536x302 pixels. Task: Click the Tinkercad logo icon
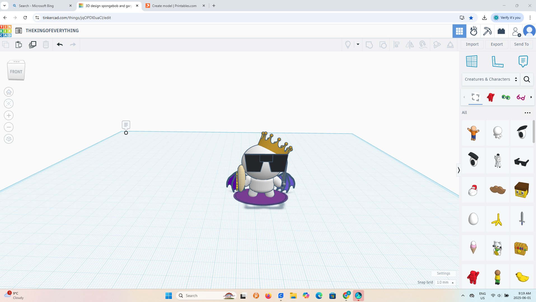click(x=6, y=31)
